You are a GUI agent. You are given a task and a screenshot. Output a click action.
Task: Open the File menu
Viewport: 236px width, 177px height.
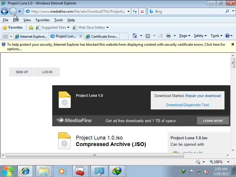point(6,20)
